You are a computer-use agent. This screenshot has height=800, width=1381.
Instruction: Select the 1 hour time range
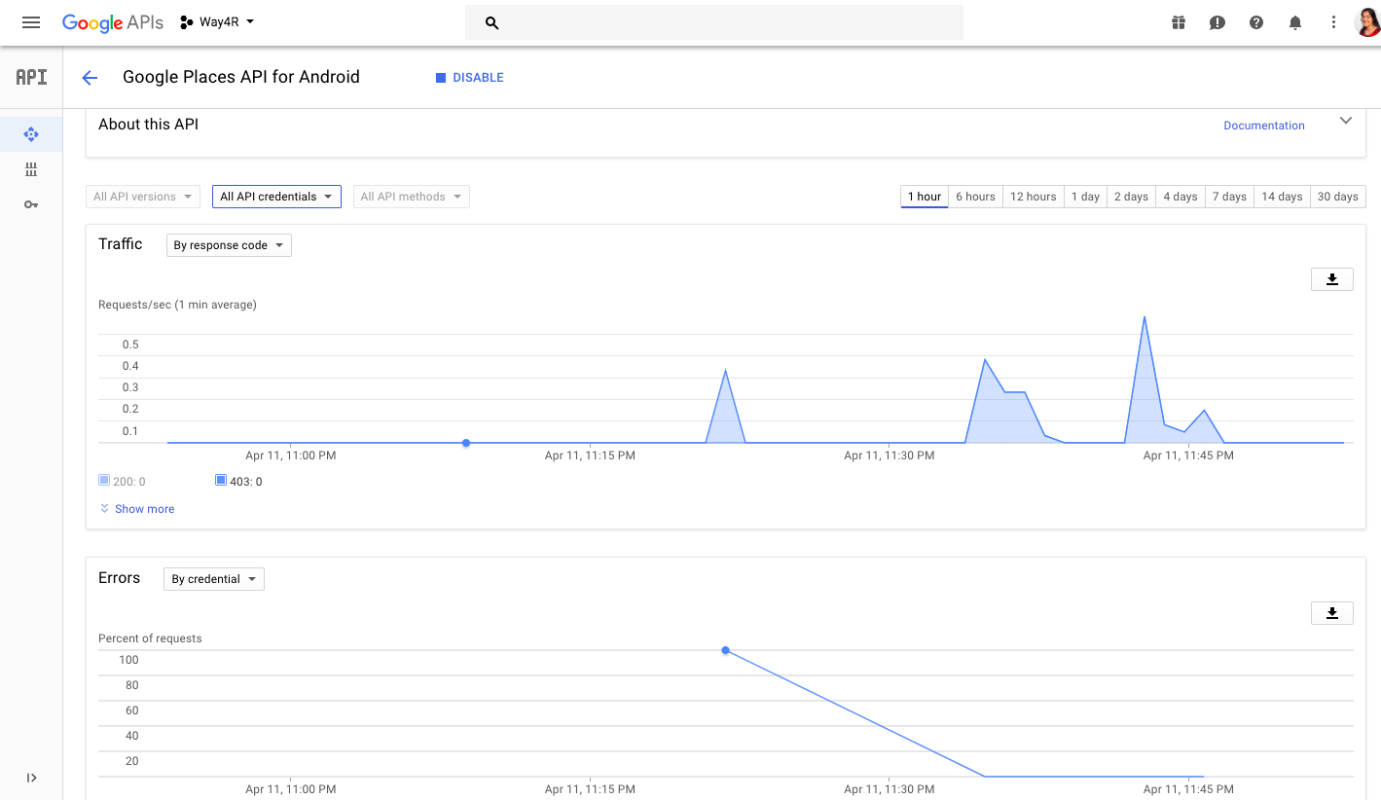(x=925, y=197)
